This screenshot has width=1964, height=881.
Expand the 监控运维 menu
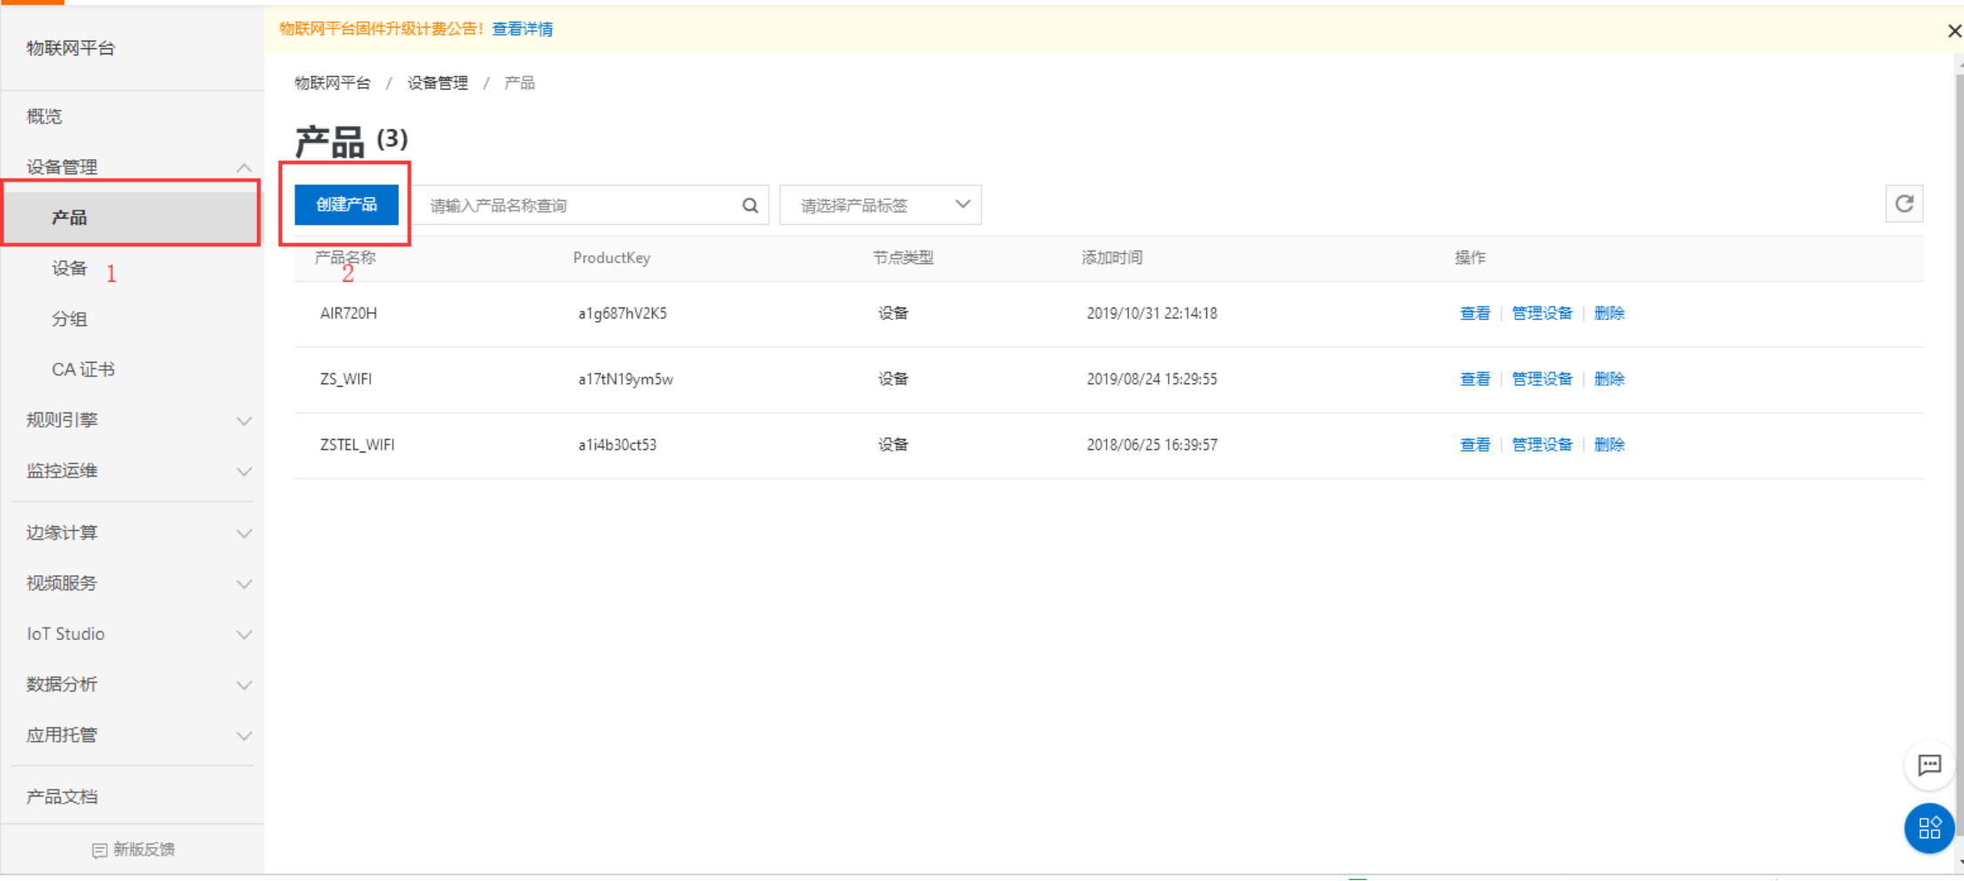pyautogui.click(x=244, y=471)
